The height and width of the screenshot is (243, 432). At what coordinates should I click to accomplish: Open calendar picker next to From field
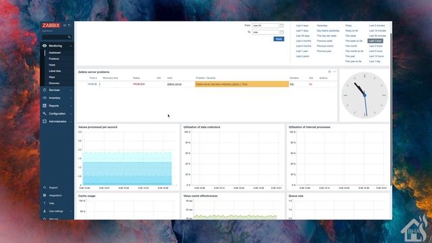282,26
